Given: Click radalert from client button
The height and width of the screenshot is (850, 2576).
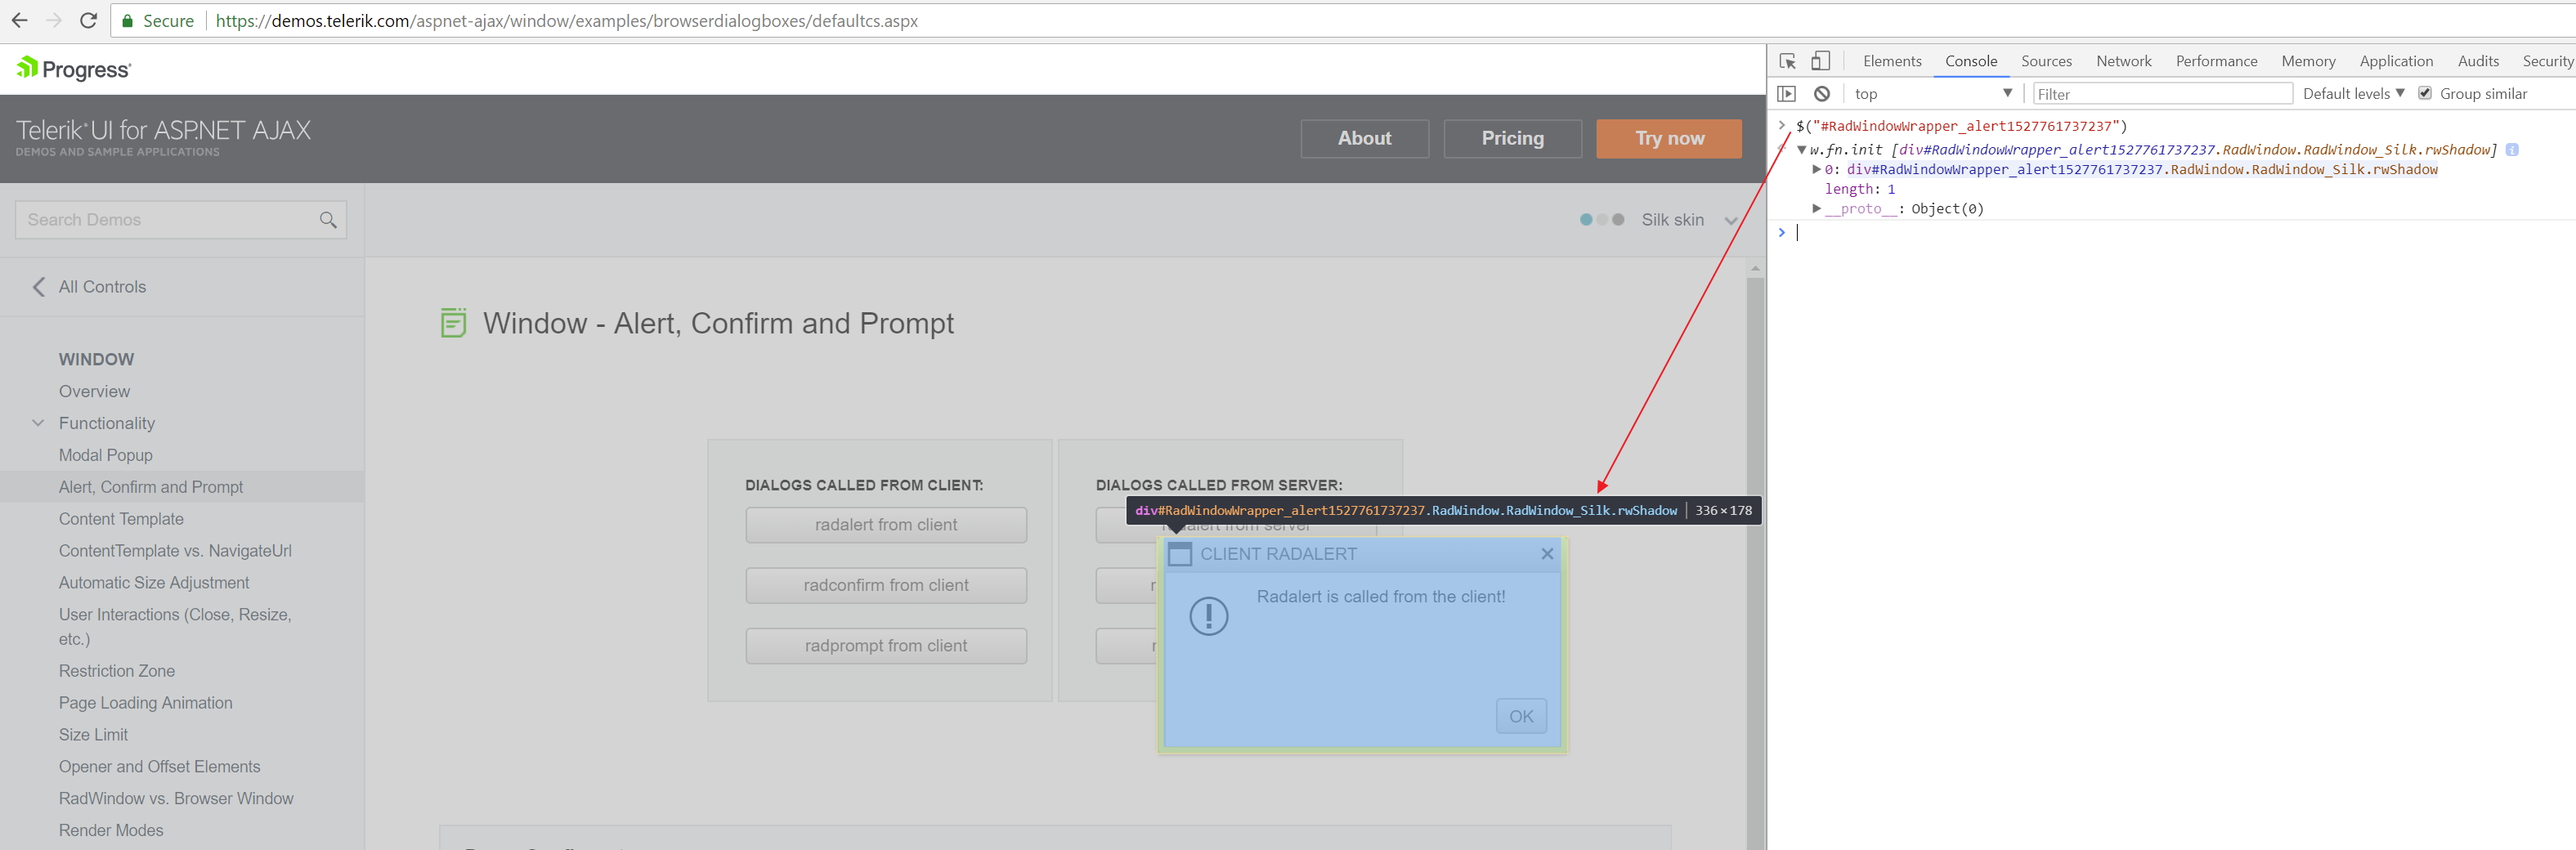Looking at the screenshot, I should pyautogui.click(x=886, y=525).
